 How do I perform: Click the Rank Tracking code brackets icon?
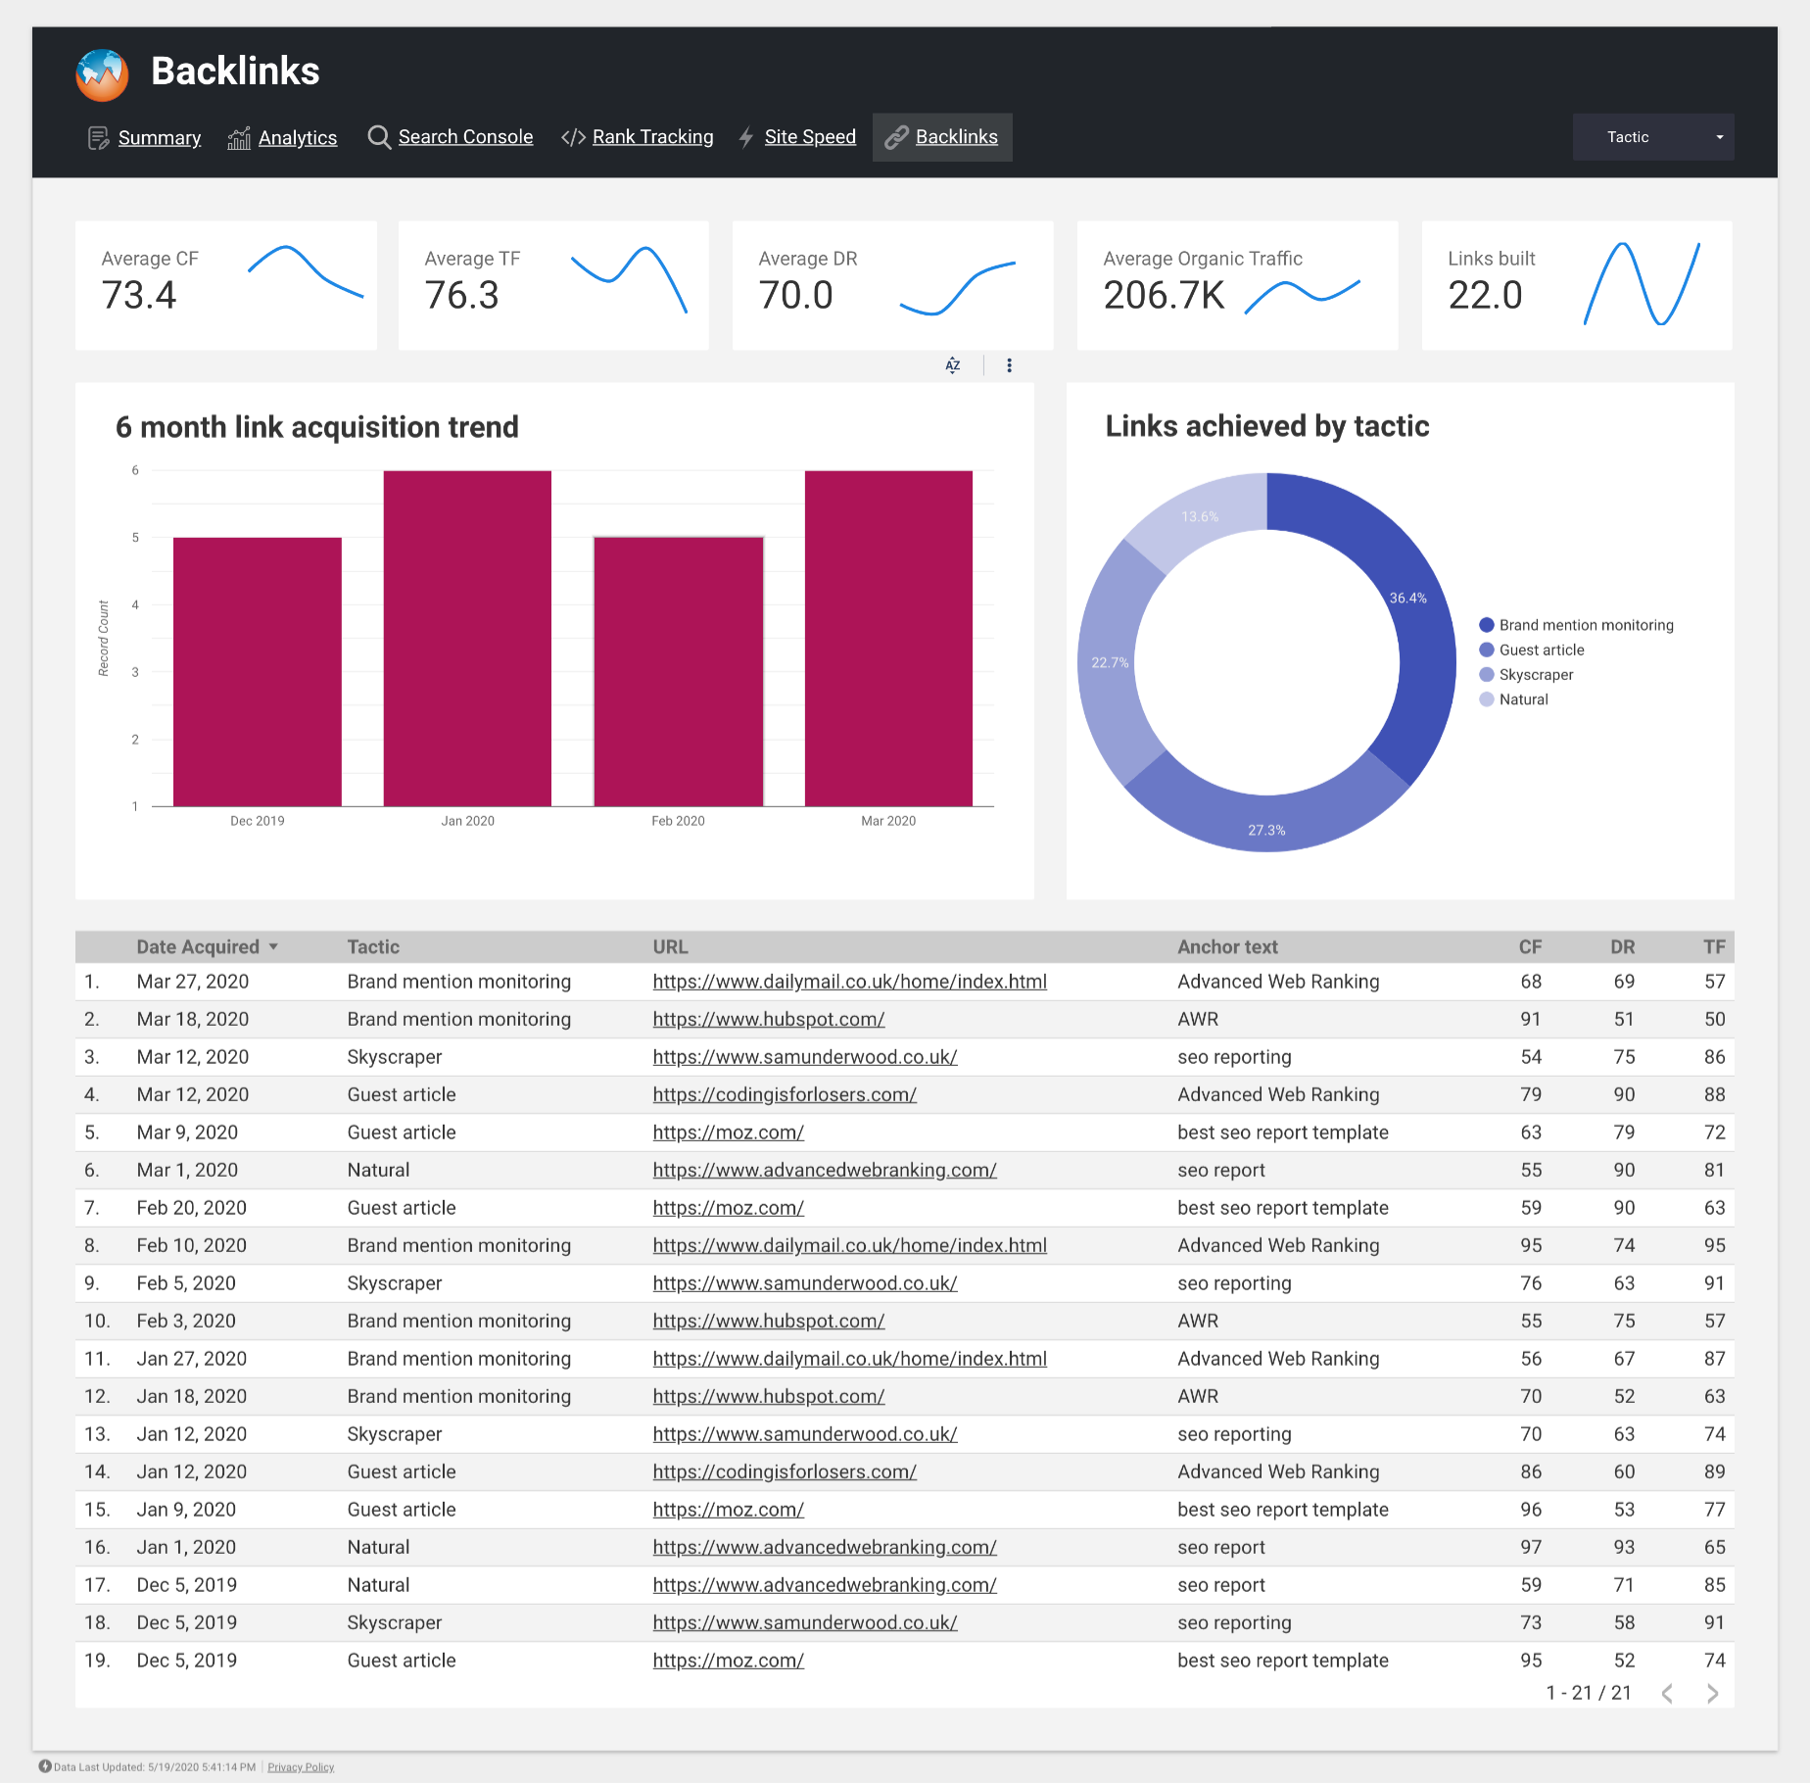point(573,137)
